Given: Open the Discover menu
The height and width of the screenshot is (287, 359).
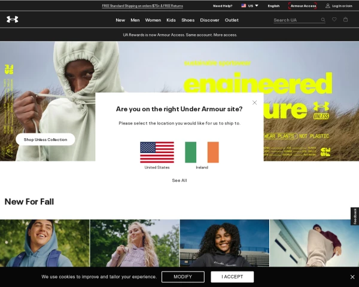Looking at the screenshot, I should (x=209, y=20).
